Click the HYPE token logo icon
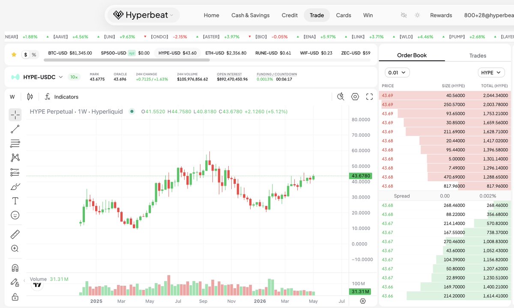The image size is (514, 308). click(15, 77)
